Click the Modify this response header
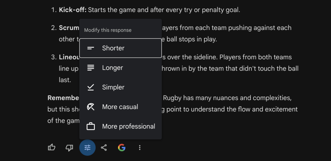Screen dimensions: 331x161 click(x=108, y=30)
